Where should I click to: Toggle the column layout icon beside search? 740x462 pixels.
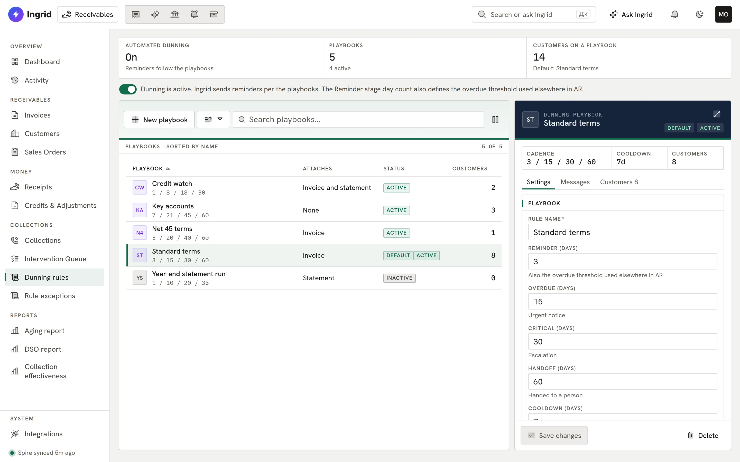tap(495, 119)
